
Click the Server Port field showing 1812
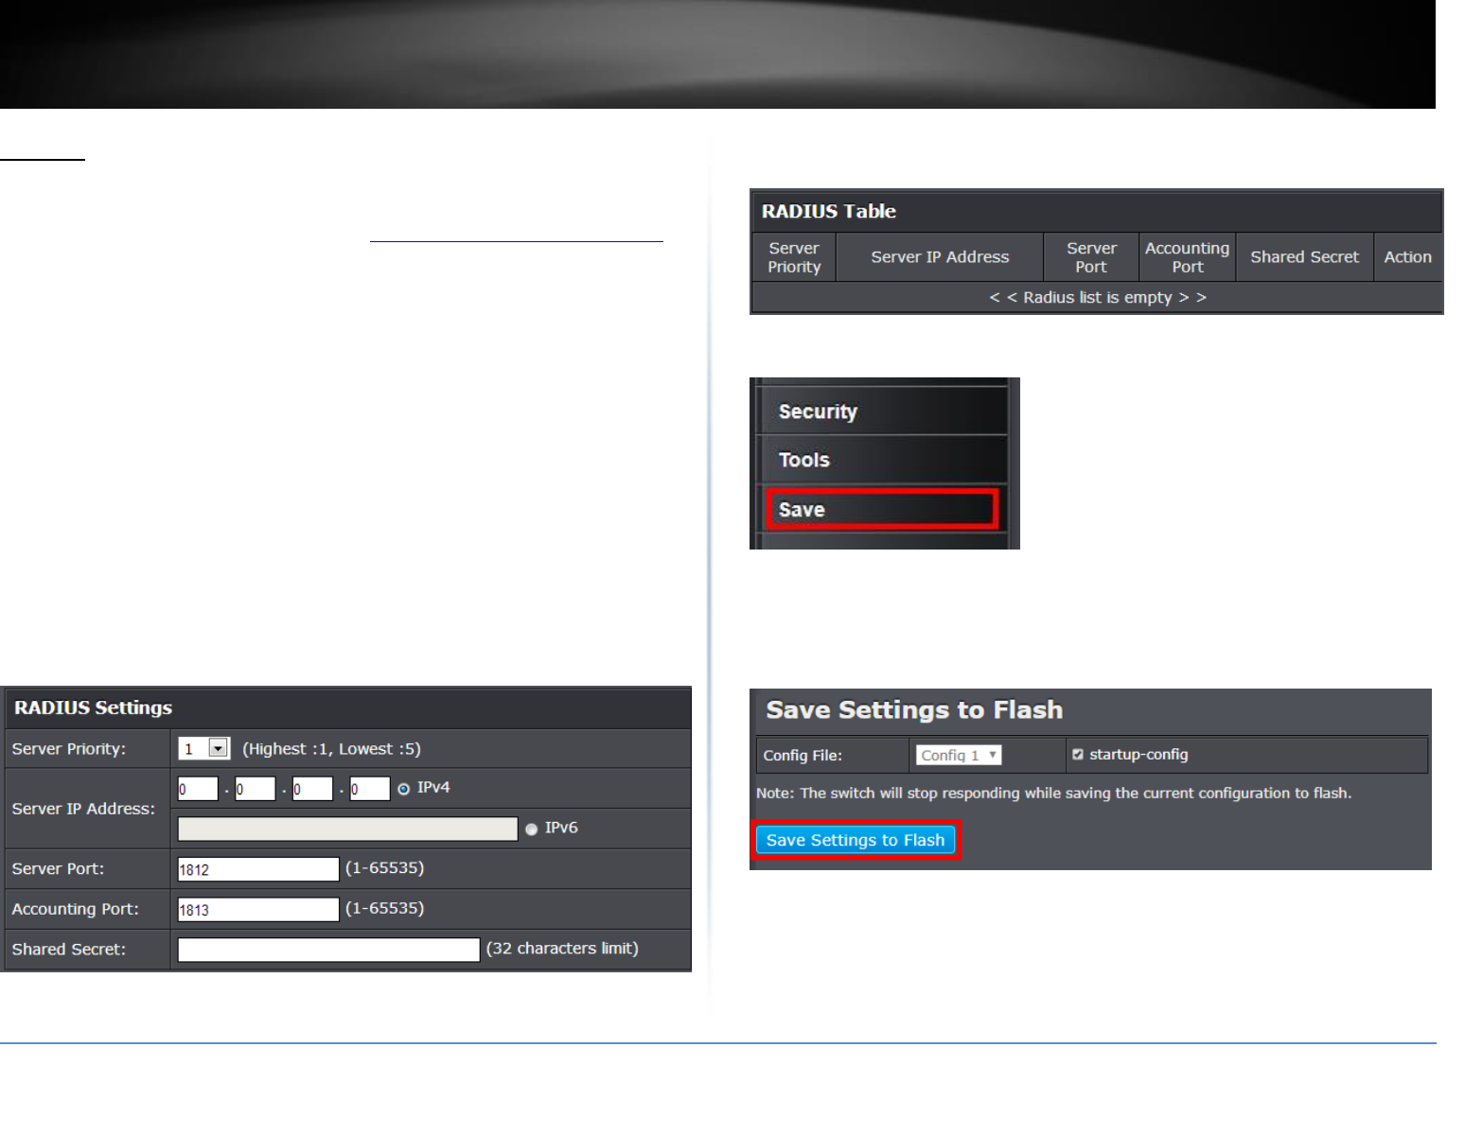[258, 869]
